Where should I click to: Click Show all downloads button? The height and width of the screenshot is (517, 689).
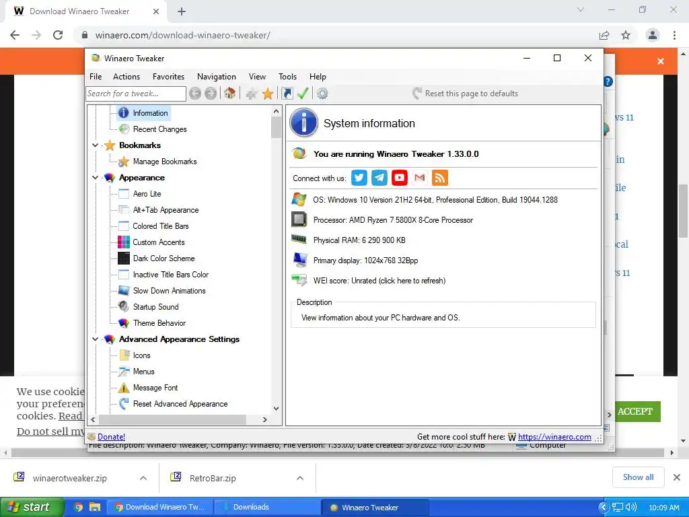638,477
